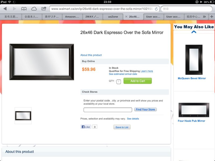The width and height of the screenshot is (215, 161).
Task: Like the product on Facebook
Action: (x=86, y=127)
